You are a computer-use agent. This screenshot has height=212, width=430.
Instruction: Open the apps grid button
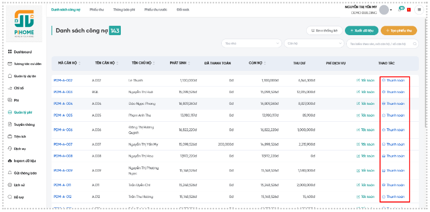pyautogui.click(x=419, y=9)
